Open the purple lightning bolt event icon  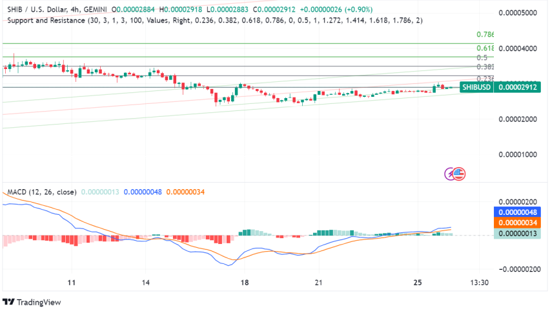(x=451, y=174)
